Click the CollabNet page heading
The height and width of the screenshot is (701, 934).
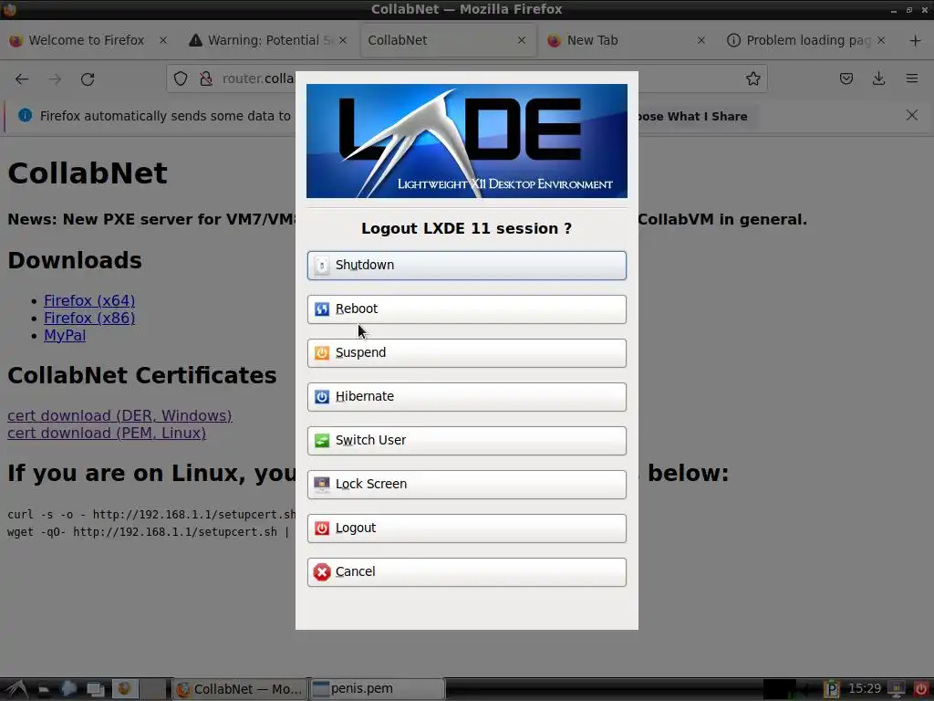88,173
